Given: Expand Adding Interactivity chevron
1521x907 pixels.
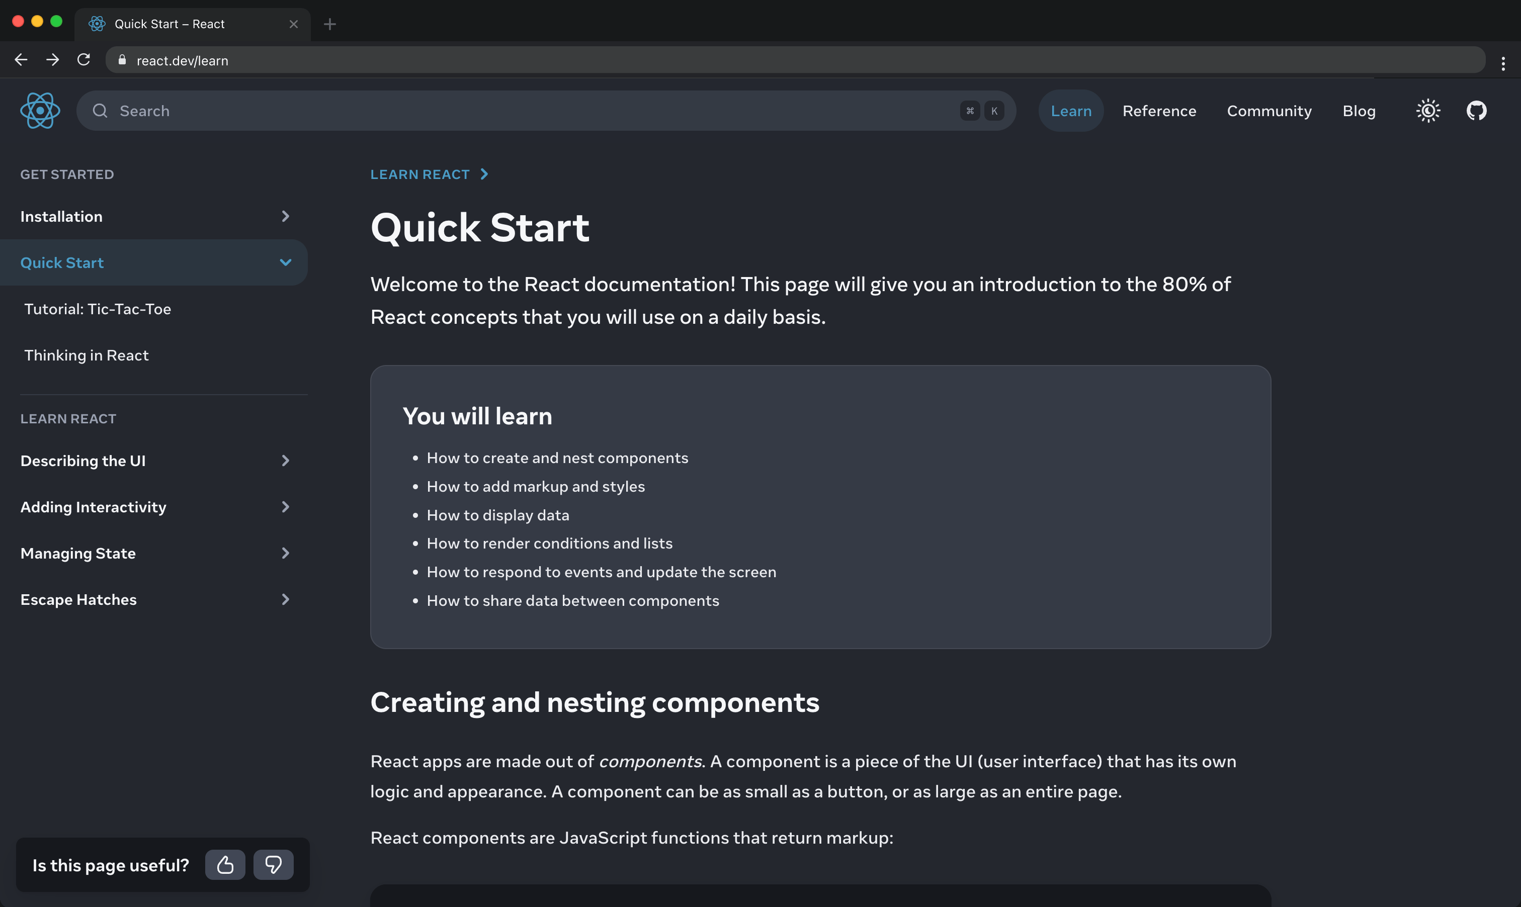Looking at the screenshot, I should click(286, 507).
